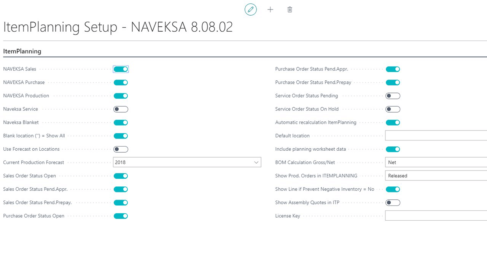Open Show Prod. Orders in ITEMPLANNING dropdown
Screen dimensions: 487x274
tap(436, 176)
